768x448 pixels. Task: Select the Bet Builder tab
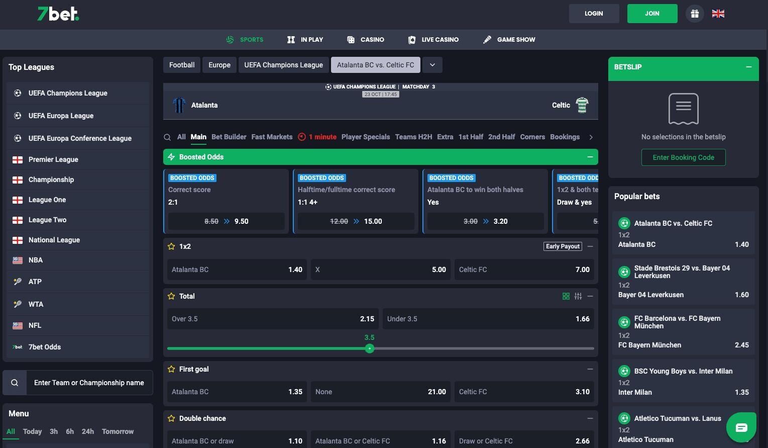[229, 137]
